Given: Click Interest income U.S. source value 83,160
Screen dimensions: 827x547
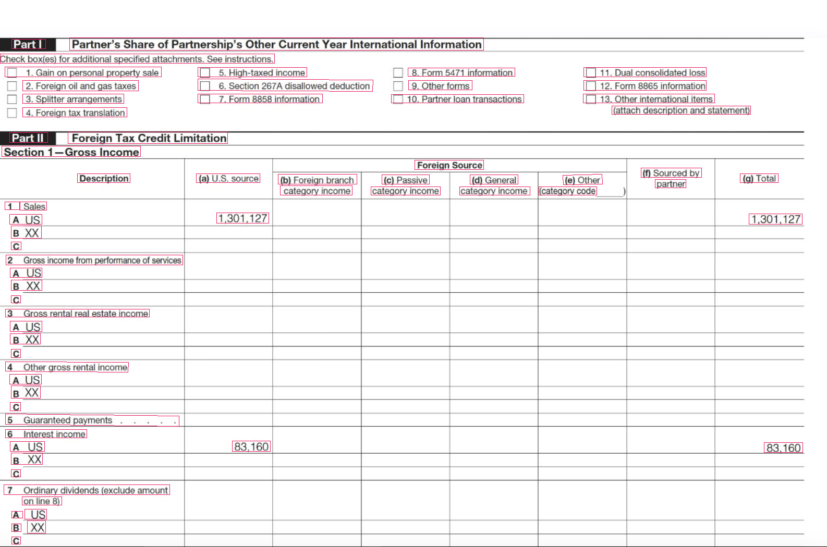Looking at the screenshot, I should [251, 446].
